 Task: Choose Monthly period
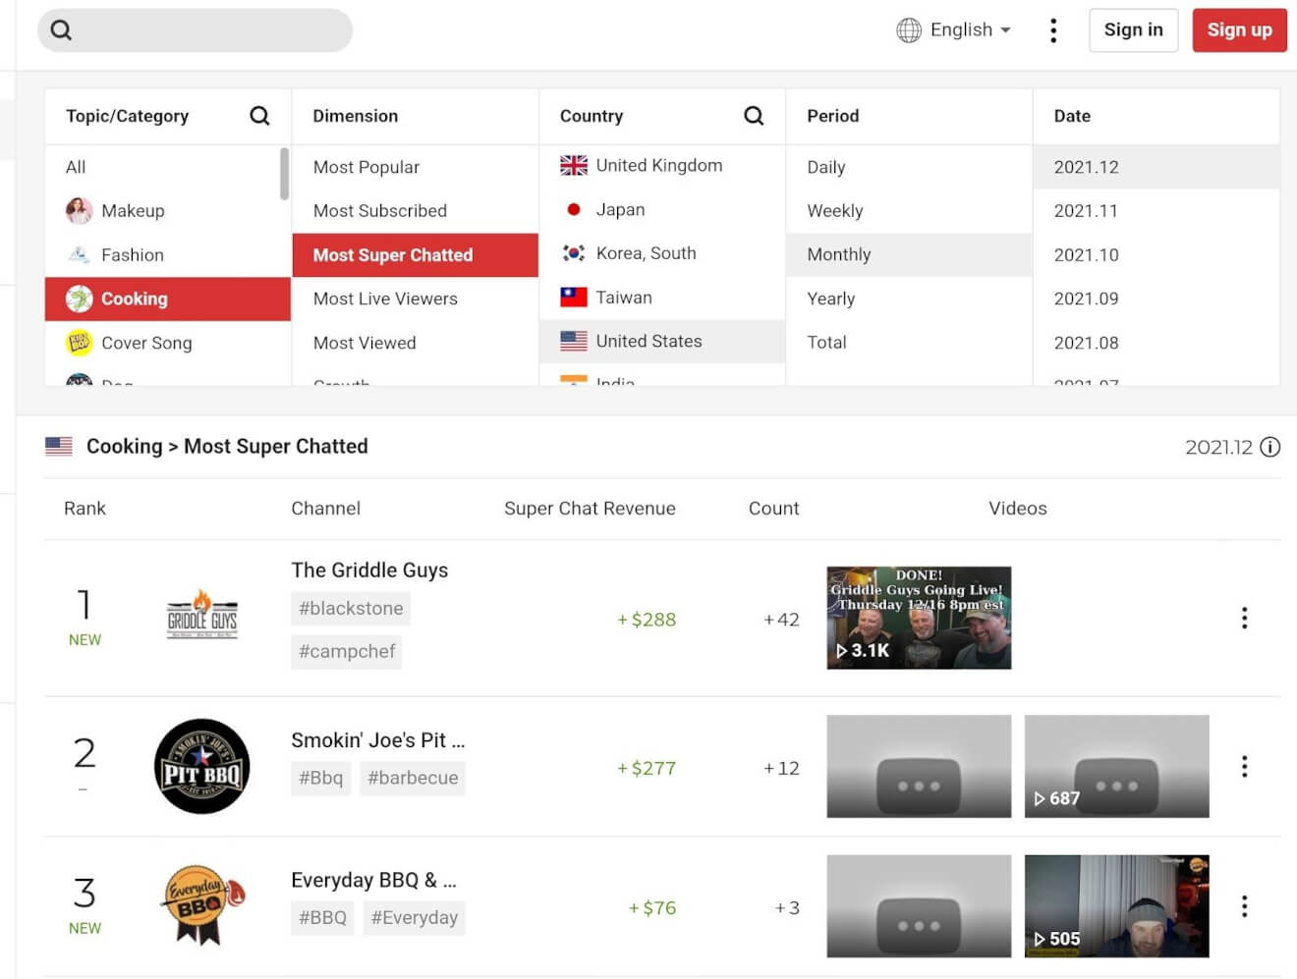coord(909,254)
